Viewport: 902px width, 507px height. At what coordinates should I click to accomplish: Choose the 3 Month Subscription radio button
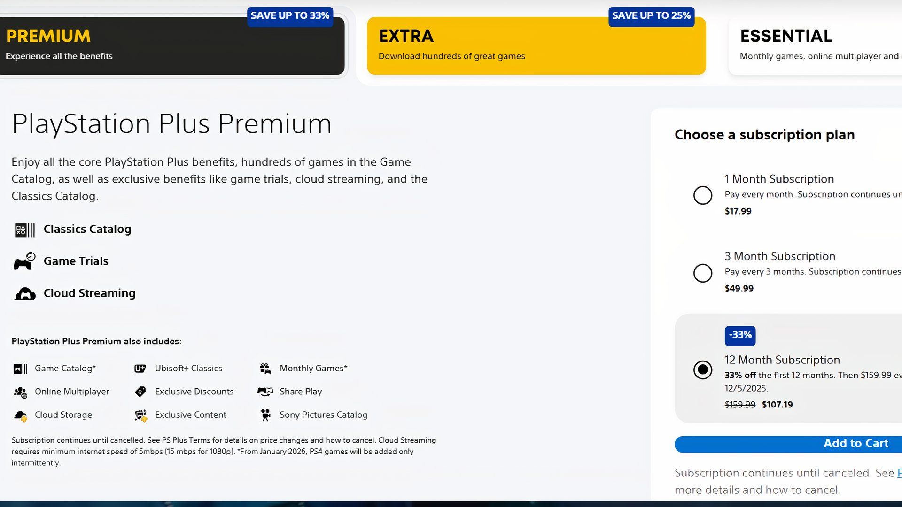click(x=703, y=273)
